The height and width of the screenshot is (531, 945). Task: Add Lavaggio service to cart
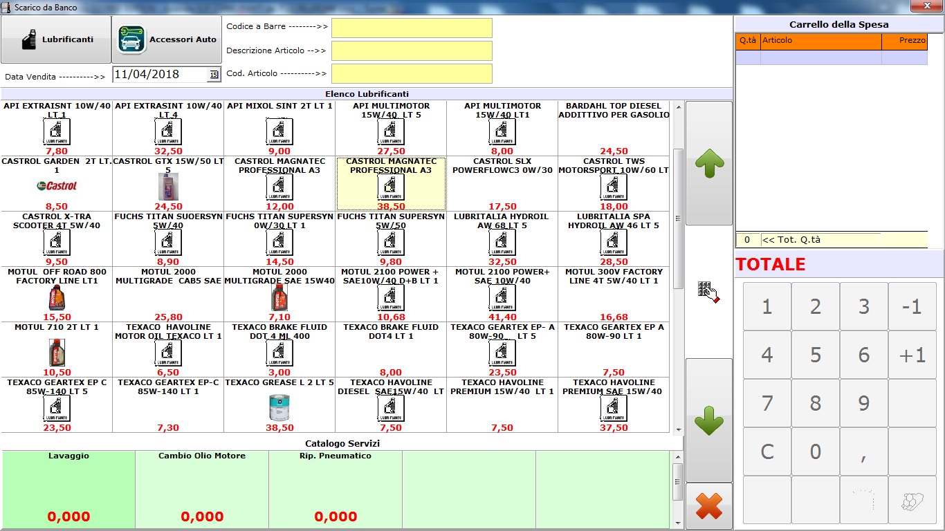click(68, 488)
